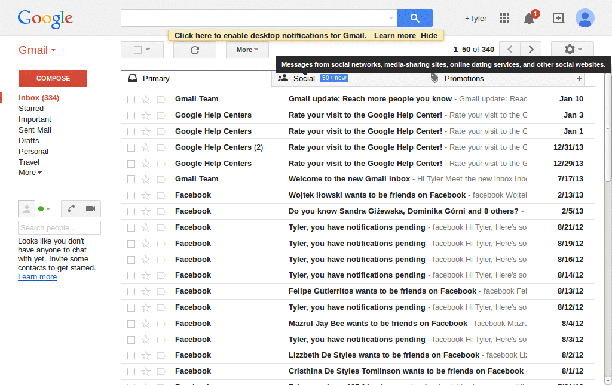Open the Starred label
The width and height of the screenshot is (612, 385).
pyautogui.click(x=31, y=108)
